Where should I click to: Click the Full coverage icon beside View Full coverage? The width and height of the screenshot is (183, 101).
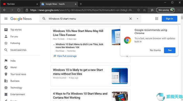coord(55,56)
